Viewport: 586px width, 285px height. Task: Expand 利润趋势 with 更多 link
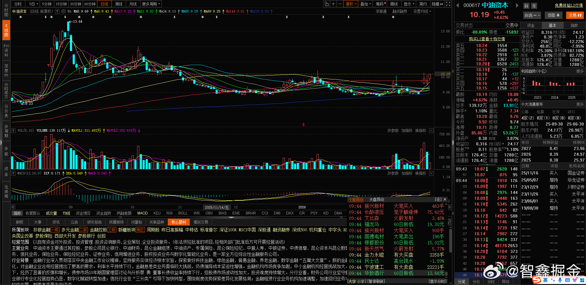point(580,71)
